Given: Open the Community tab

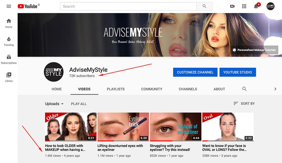Looking at the screenshot, I should 152,89.
